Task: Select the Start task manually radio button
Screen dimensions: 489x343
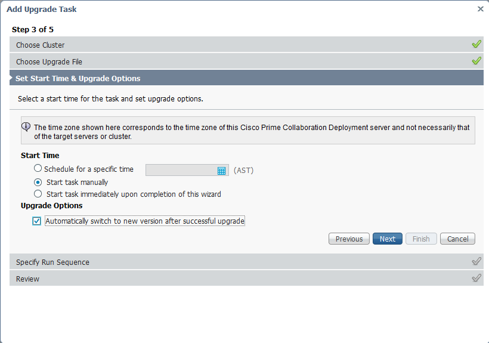Action: coord(38,182)
